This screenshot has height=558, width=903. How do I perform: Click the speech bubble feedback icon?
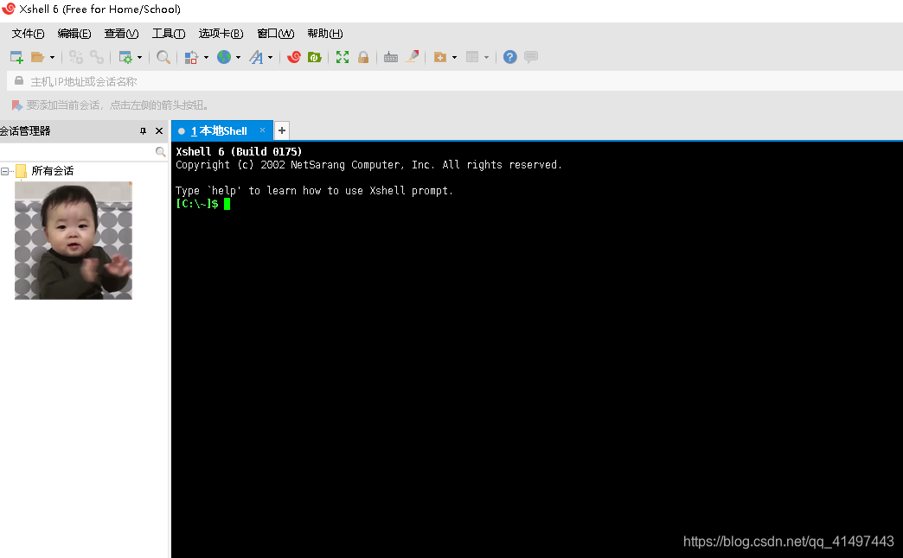[x=531, y=57]
